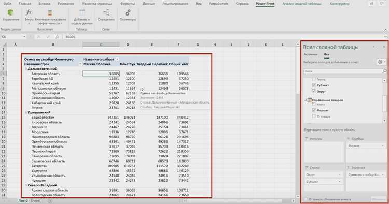The image size is (389, 204).
Task: Click into the formula bar showing 36005
Action: point(223,37)
